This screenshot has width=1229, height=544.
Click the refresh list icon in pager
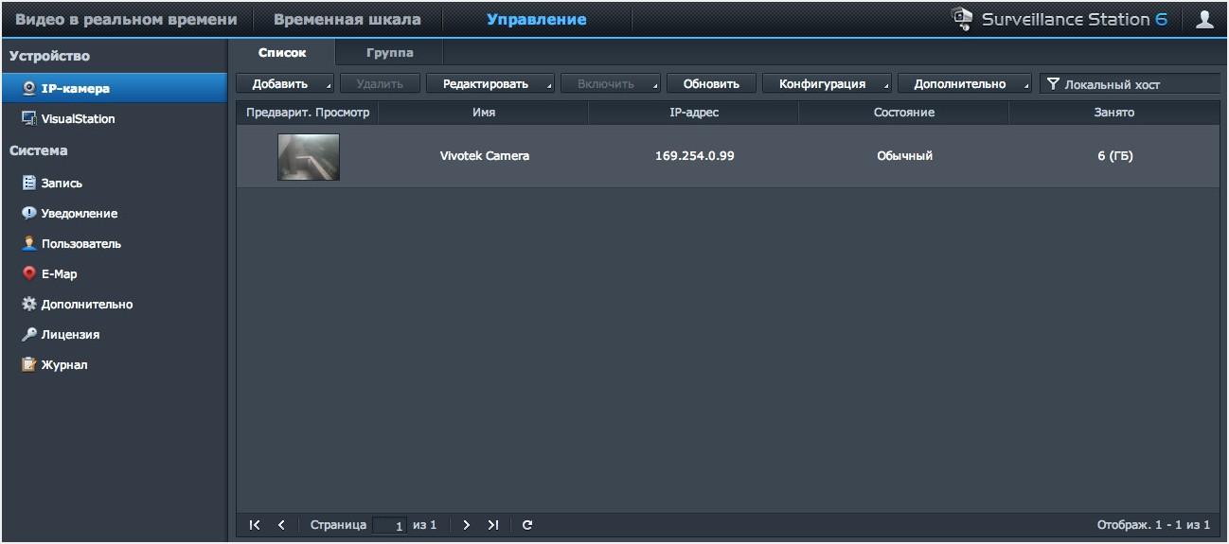click(x=527, y=525)
